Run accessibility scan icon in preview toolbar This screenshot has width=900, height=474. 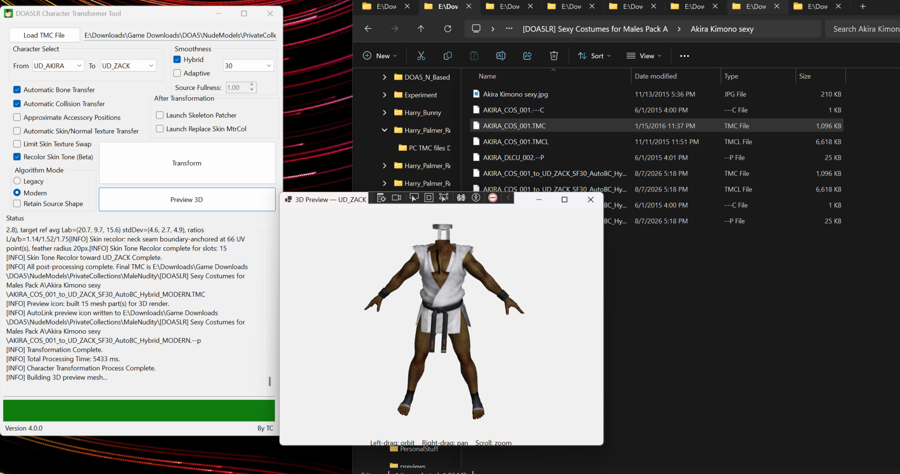[476, 198]
